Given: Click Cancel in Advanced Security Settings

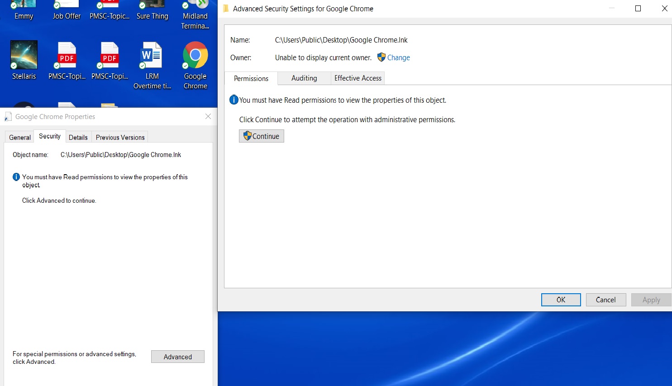Looking at the screenshot, I should 606,300.
